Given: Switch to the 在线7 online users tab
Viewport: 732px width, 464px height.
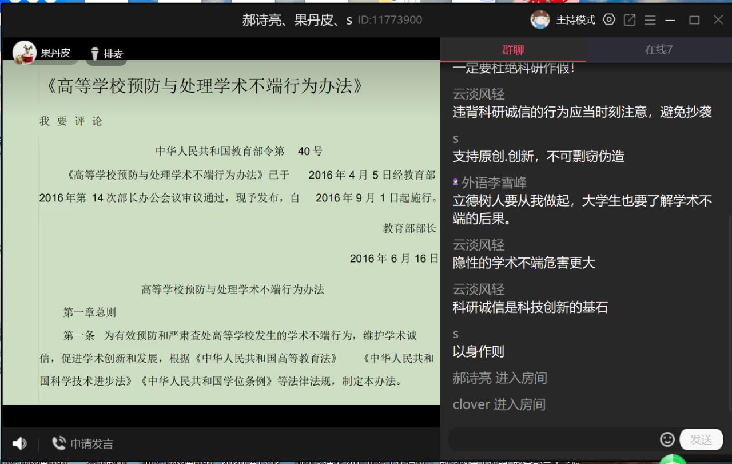Looking at the screenshot, I should click(659, 50).
